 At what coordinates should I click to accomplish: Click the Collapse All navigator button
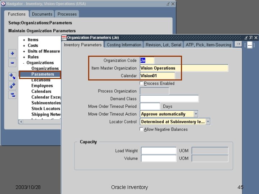click(12, 95)
